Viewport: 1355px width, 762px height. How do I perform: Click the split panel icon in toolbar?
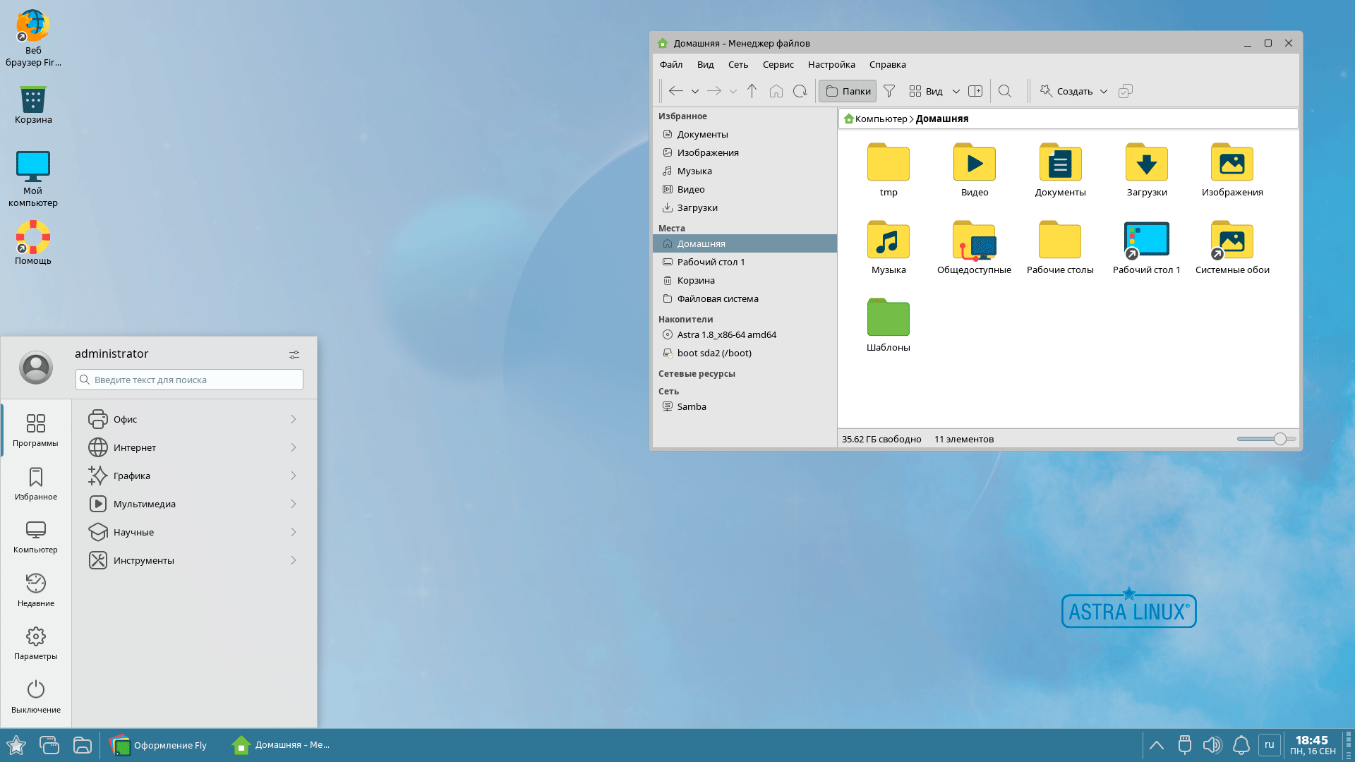pos(975,91)
